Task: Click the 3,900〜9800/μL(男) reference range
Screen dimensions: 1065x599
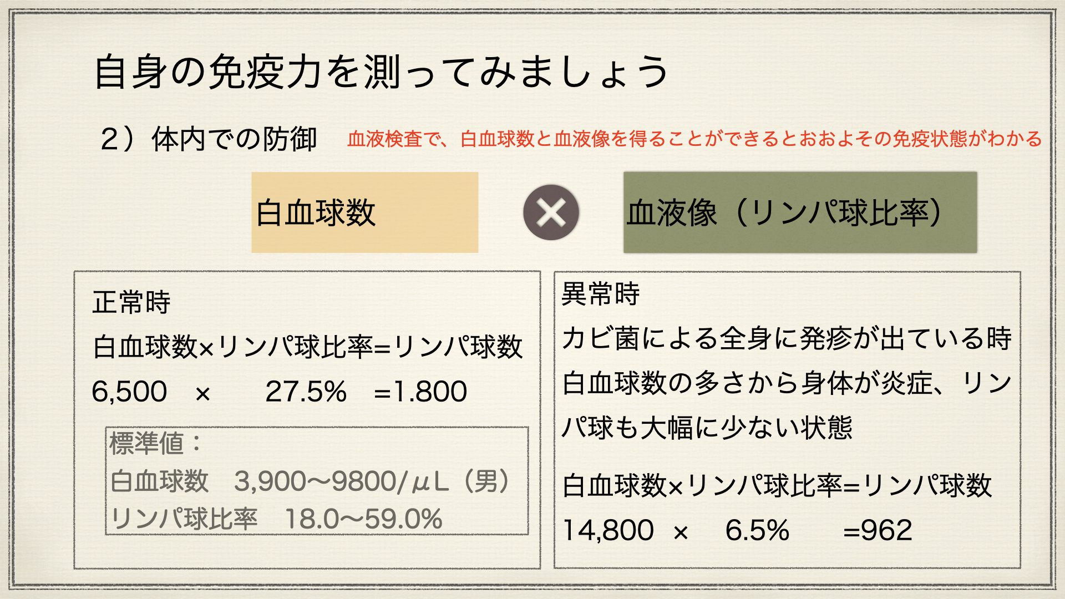Action: tap(372, 481)
